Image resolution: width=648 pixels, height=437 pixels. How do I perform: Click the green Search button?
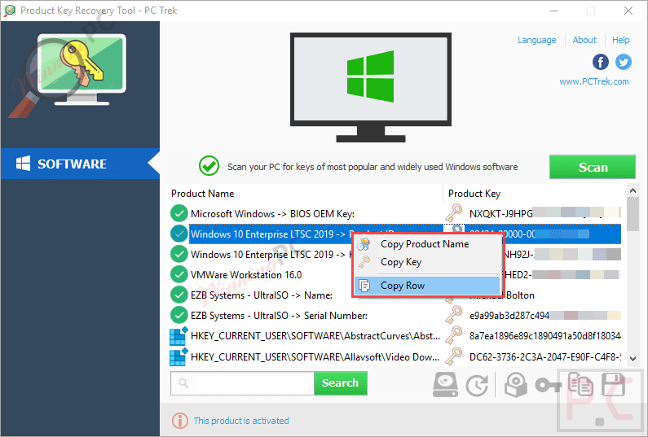point(340,383)
